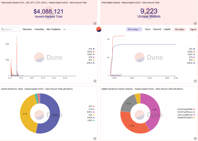Open the Discover navigation item
The height and width of the screenshot is (141, 198).
click(27, 29)
